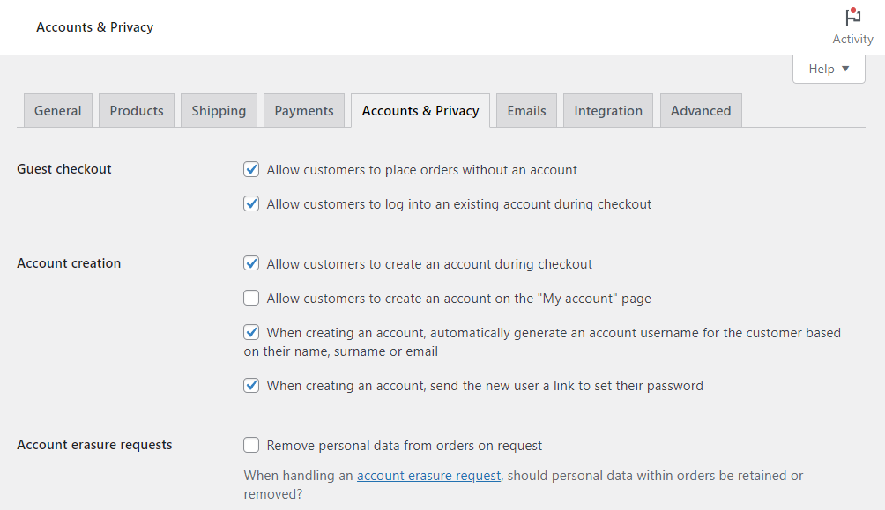Uncheck logging into existing account during checkout
The image size is (885, 510).
[x=250, y=203]
